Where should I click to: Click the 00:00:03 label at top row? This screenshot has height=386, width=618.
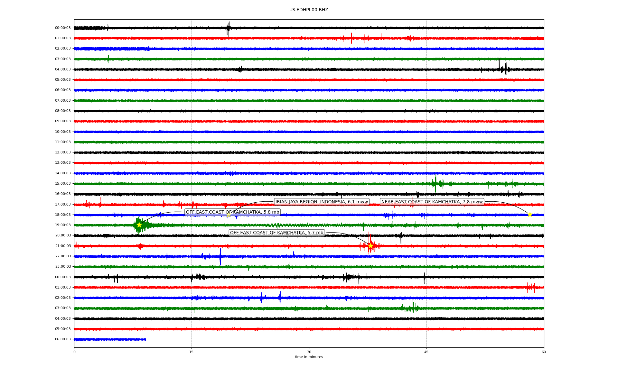[63, 28]
